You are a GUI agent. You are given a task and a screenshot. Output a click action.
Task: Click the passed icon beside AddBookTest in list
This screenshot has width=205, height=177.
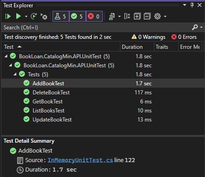(x=27, y=83)
